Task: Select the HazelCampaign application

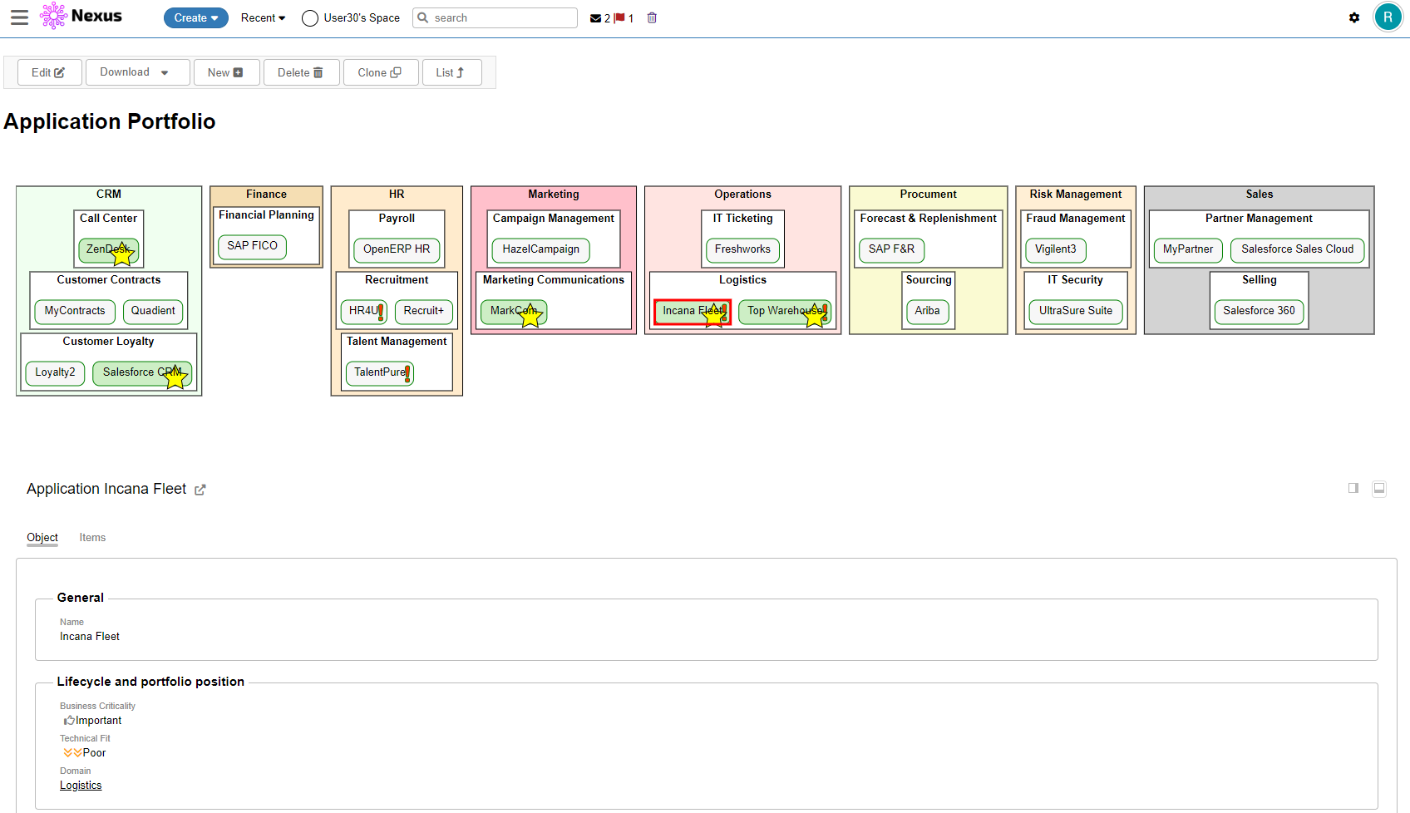Action: coord(541,249)
